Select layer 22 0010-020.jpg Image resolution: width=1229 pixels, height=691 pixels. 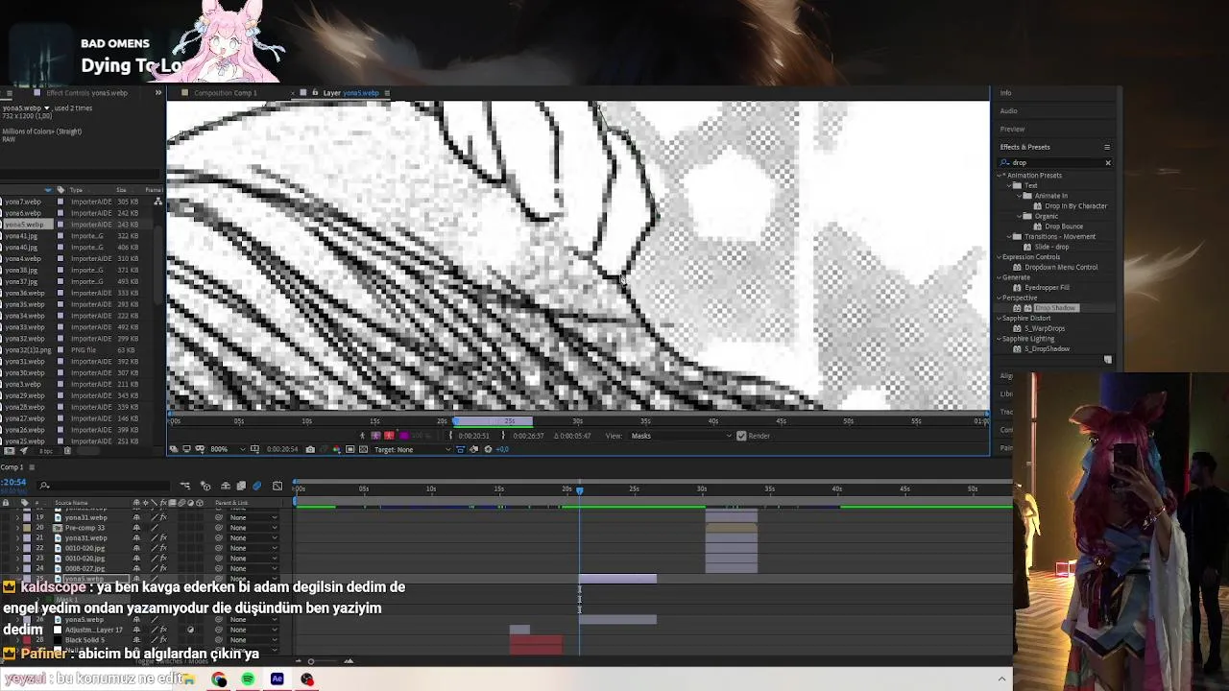(84, 548)
